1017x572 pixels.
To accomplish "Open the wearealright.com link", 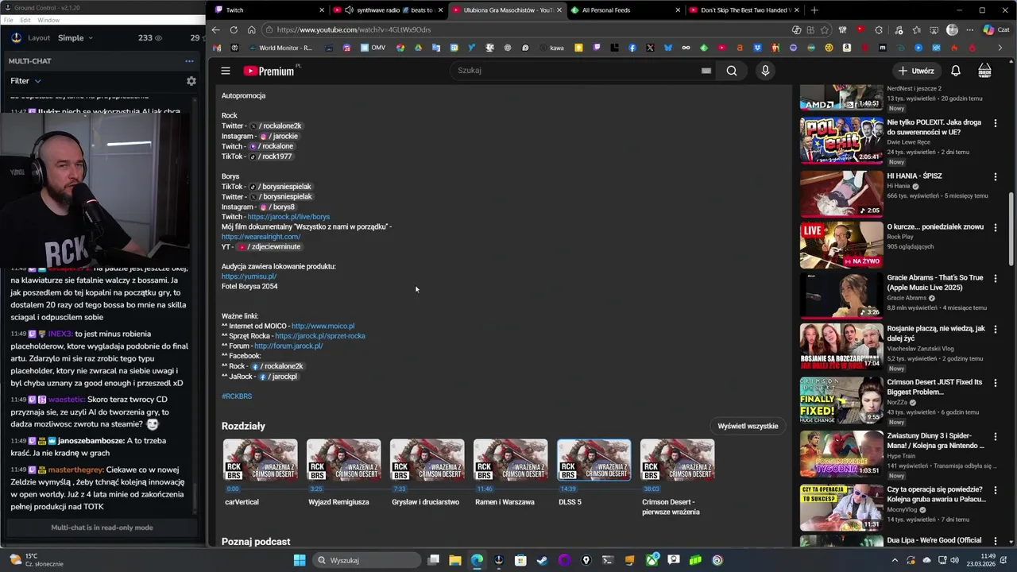I will (x=261, y=237).
